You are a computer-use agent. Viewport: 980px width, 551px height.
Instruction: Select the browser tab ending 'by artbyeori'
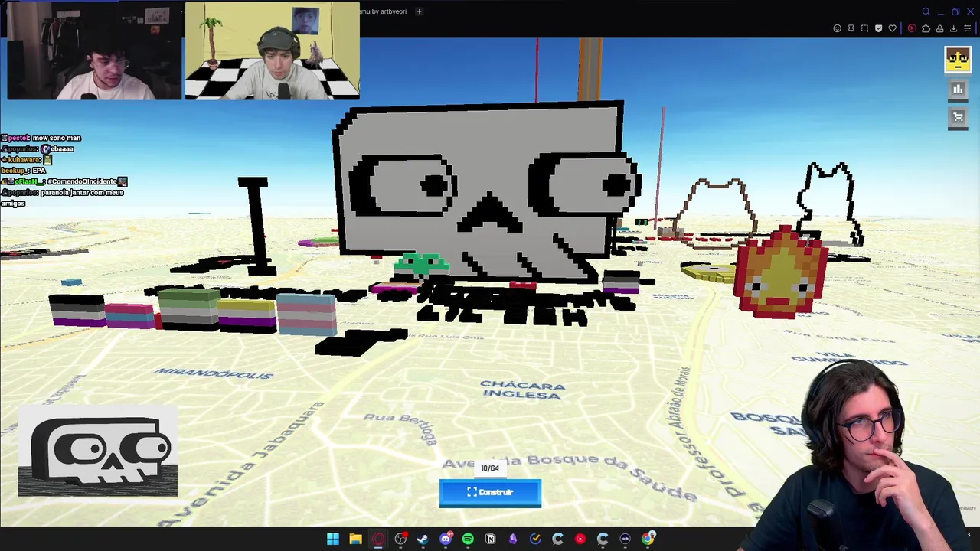[383, 11]
